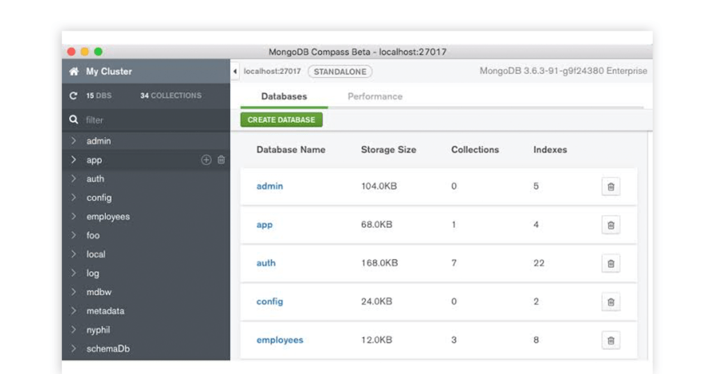The image size is (714, 374).
Task: Select metadata in the sidebar list
Action: click(105, 311)
